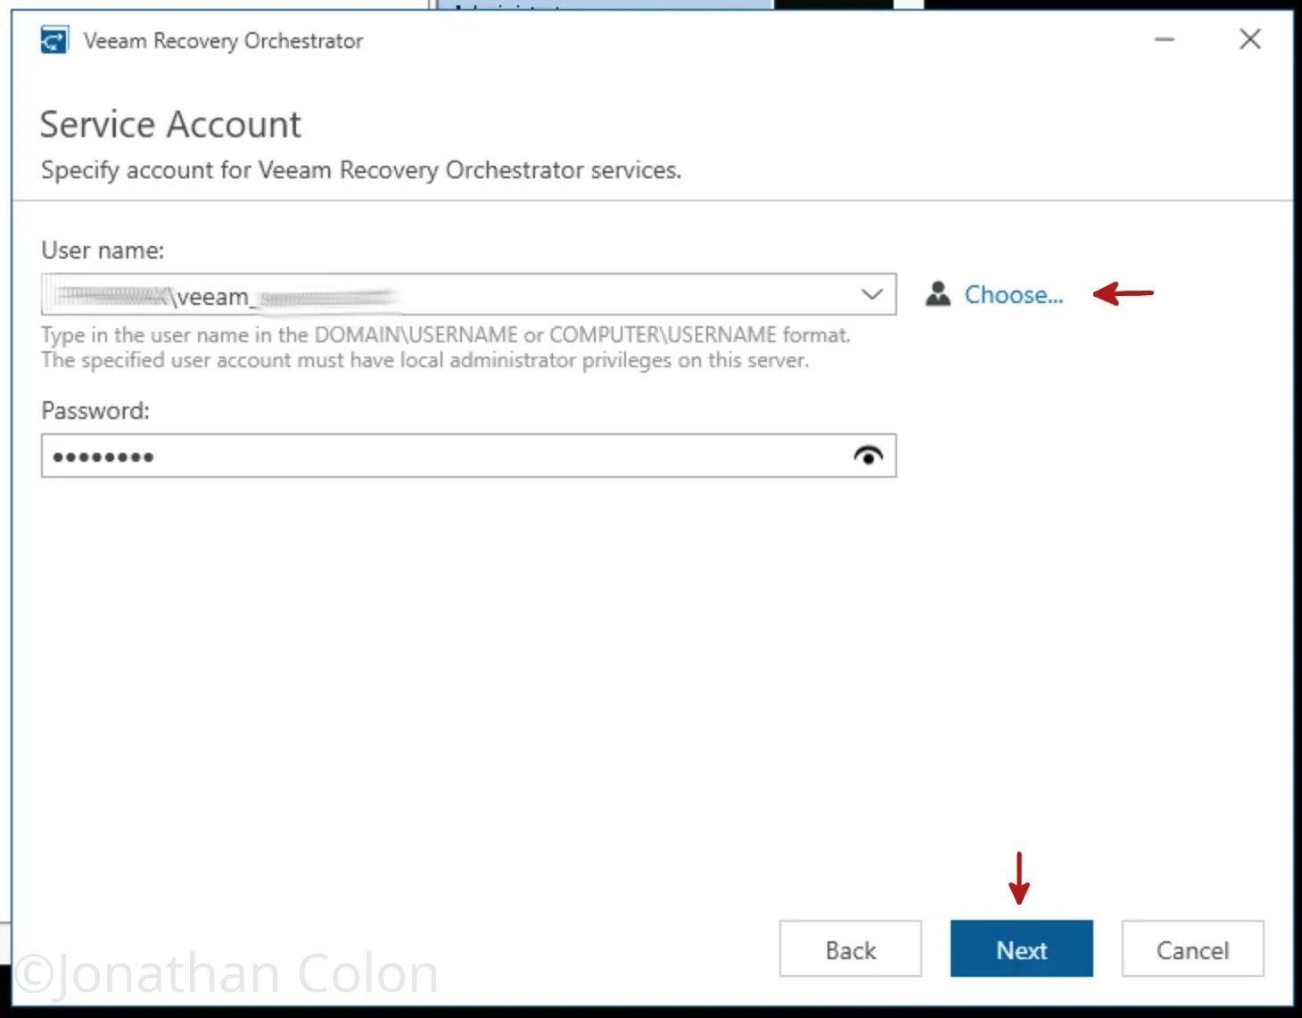This screenshot has width=1302, height=1018.
Task: Minimize the Veeam Recovery Orchestrator window
Action: [1165, 40]
